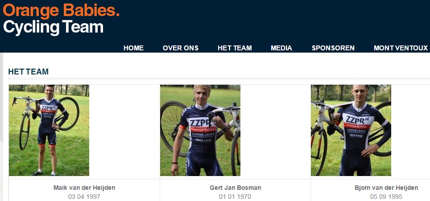Go to the OVER ONS page
This screenshot has width=430, height=201.
click(181, 48)
